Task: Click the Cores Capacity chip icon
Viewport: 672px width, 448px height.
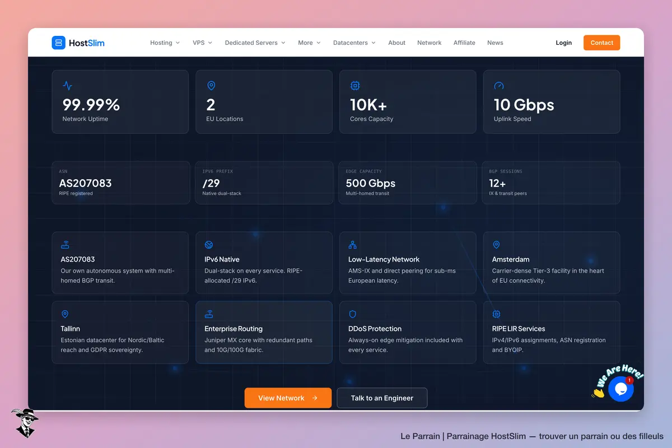Action: coord(355,86)
